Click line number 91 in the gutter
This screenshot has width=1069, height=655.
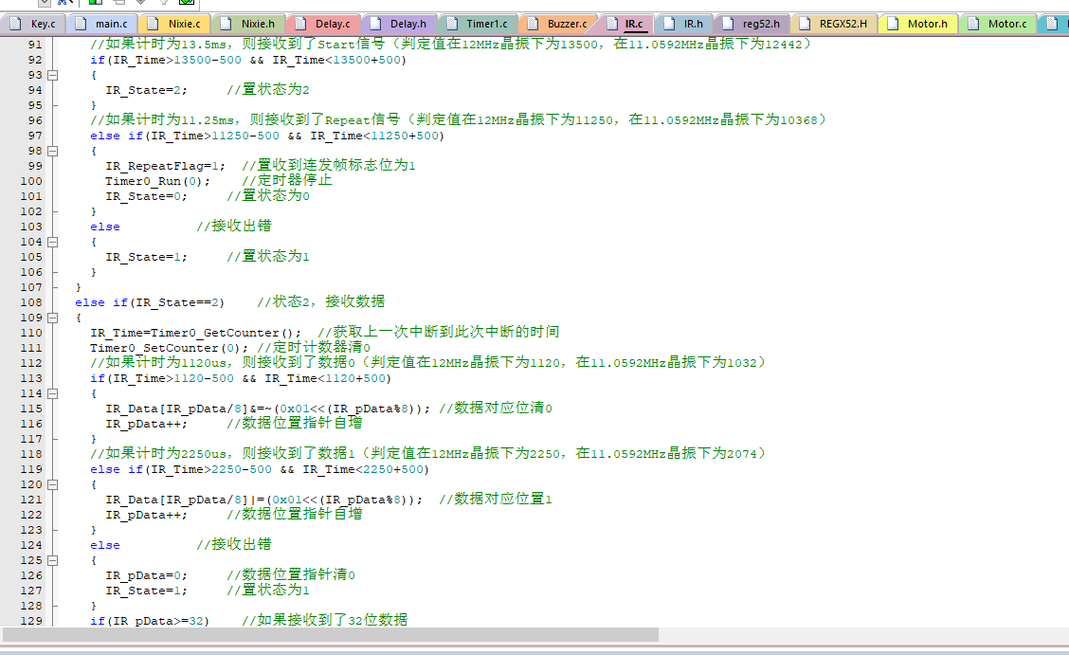point(35,45)
